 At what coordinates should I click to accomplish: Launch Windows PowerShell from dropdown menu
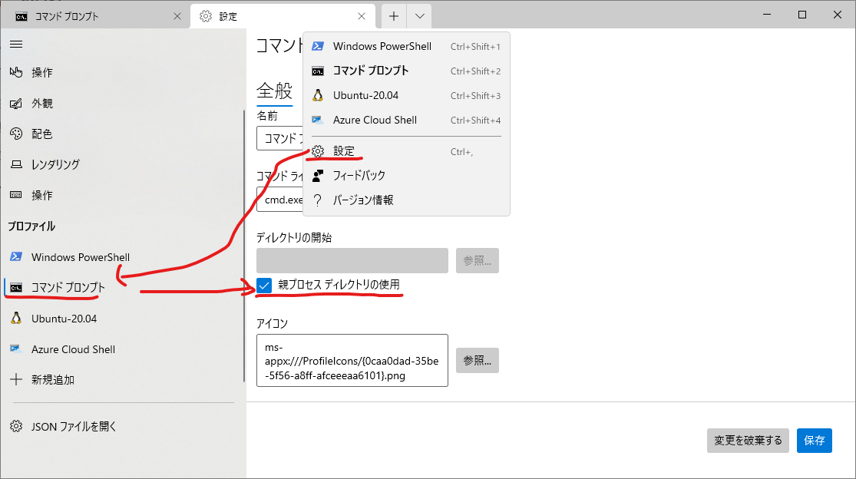(406, 46)
